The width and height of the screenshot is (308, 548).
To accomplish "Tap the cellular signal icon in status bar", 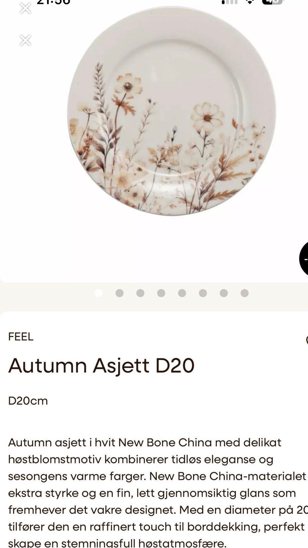I will 230,2.
